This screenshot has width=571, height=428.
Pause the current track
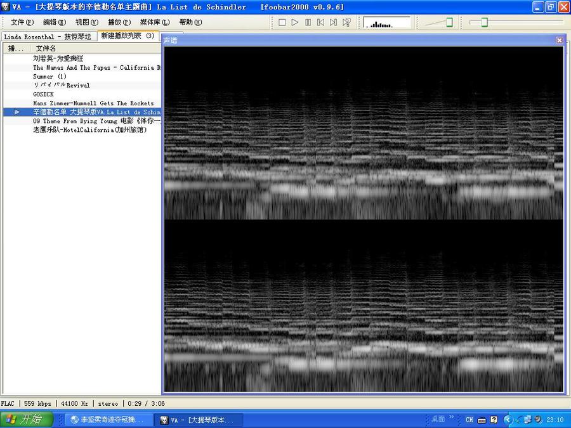(308, 23)
